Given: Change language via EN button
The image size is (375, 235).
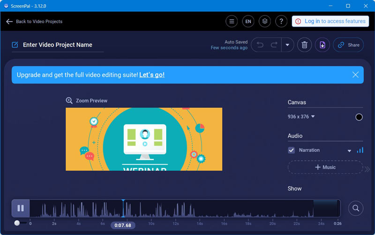Looking at the screenshot, I should coord(248,21).
